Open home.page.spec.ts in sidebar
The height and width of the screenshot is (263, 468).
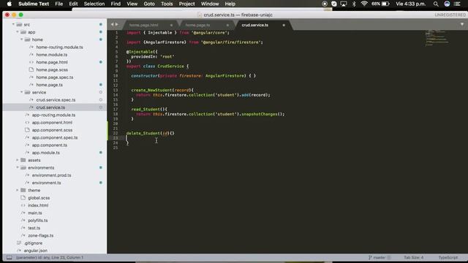tap(55, 77)
